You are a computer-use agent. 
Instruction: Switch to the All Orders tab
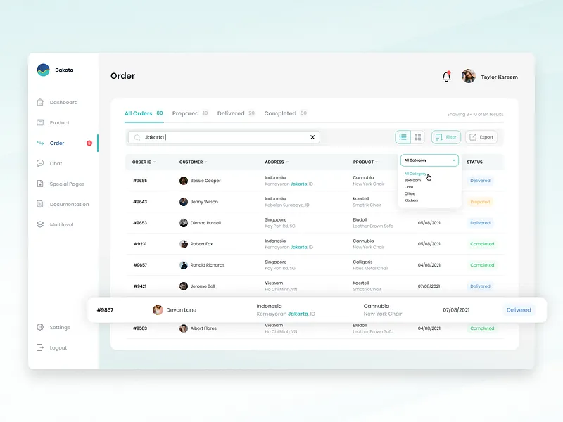pos(144,113)
